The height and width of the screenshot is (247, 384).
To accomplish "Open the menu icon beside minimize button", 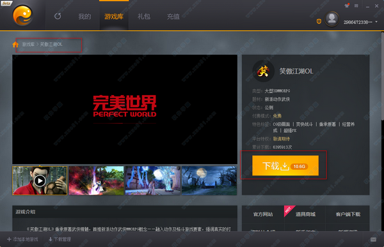I will point(356,6).
